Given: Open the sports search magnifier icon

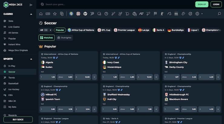Looking at the screenshot, I should [219, 14].
